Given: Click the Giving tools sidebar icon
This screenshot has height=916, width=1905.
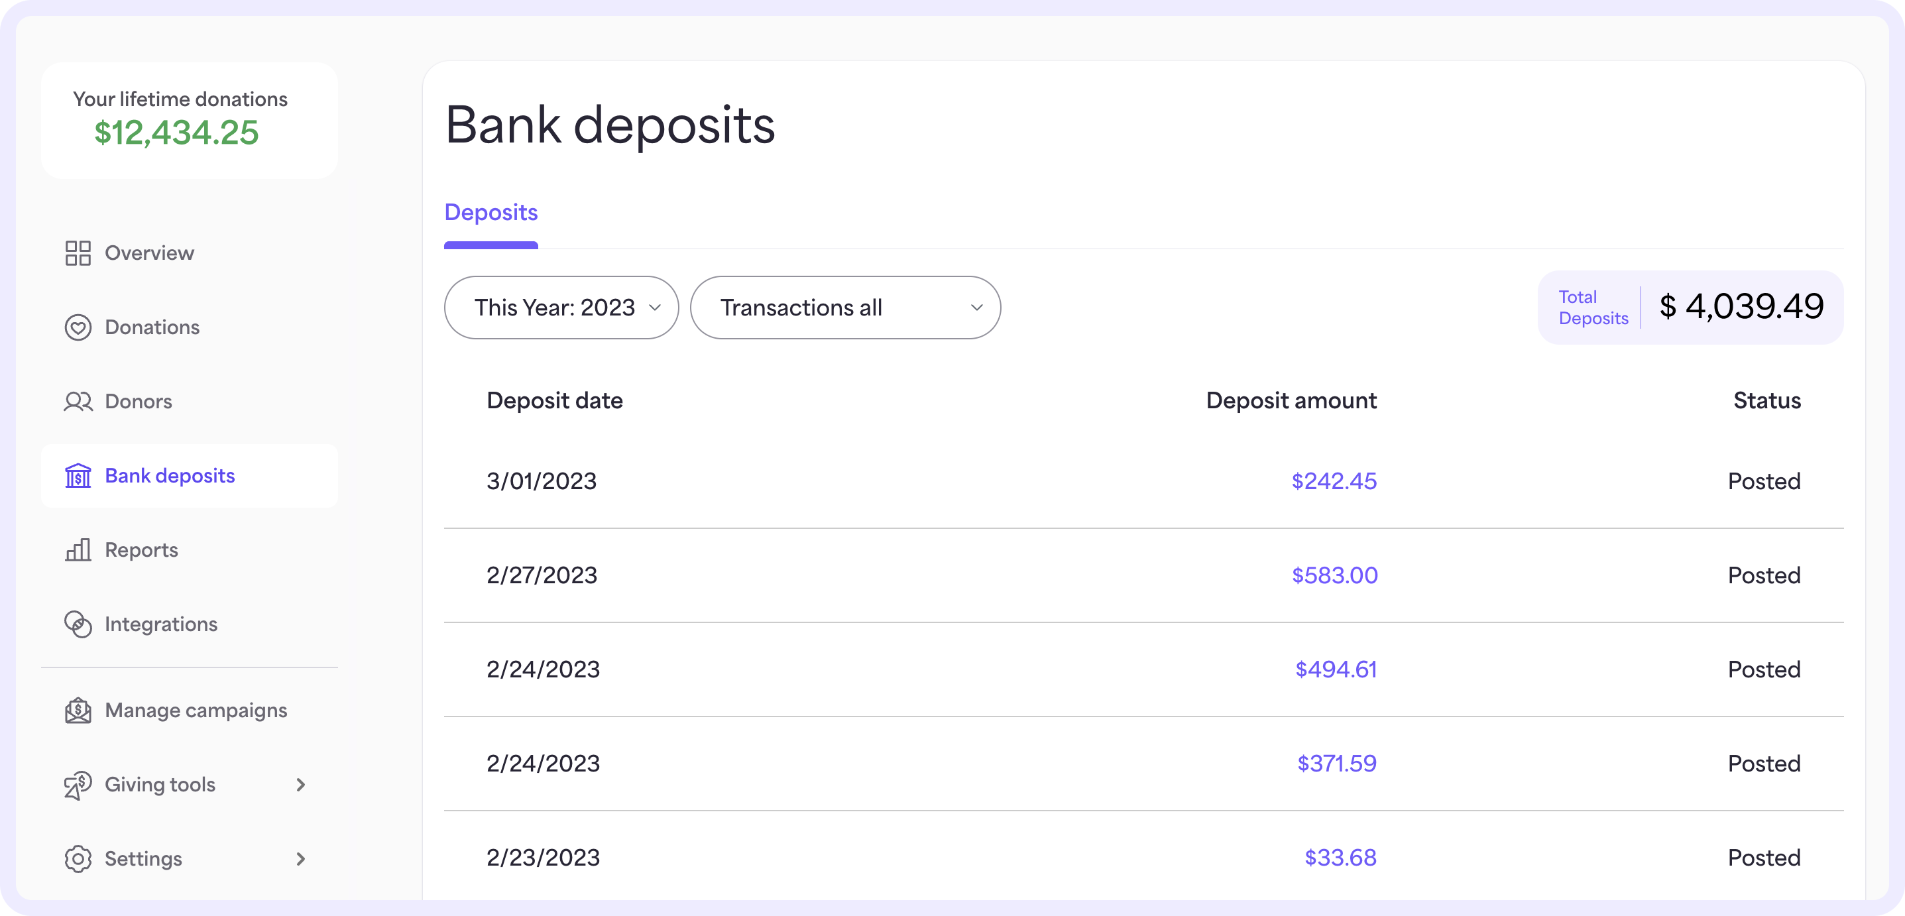Looking at the screenshot, I should click(78, 783).
